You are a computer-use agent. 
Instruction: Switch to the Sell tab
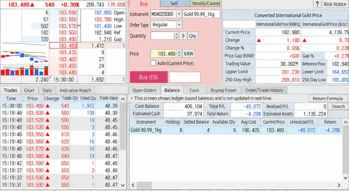(174, 3)
